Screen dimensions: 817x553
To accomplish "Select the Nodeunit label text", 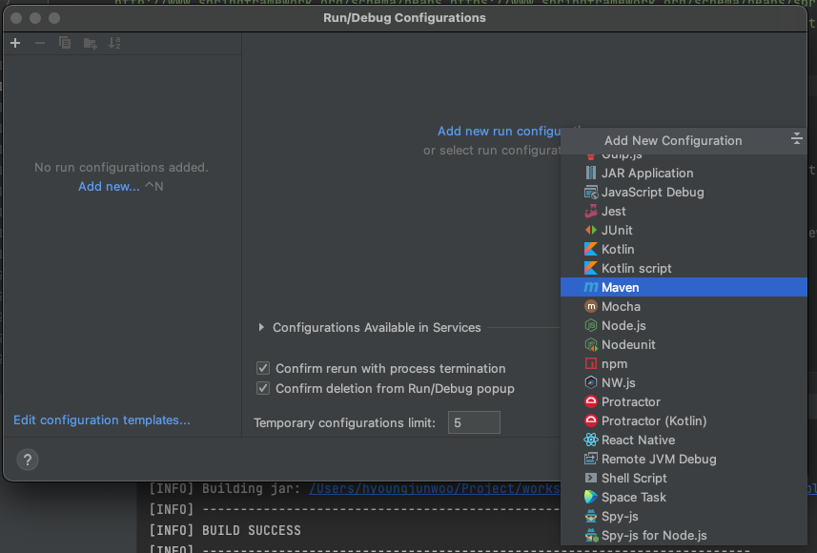I will 628,344.
